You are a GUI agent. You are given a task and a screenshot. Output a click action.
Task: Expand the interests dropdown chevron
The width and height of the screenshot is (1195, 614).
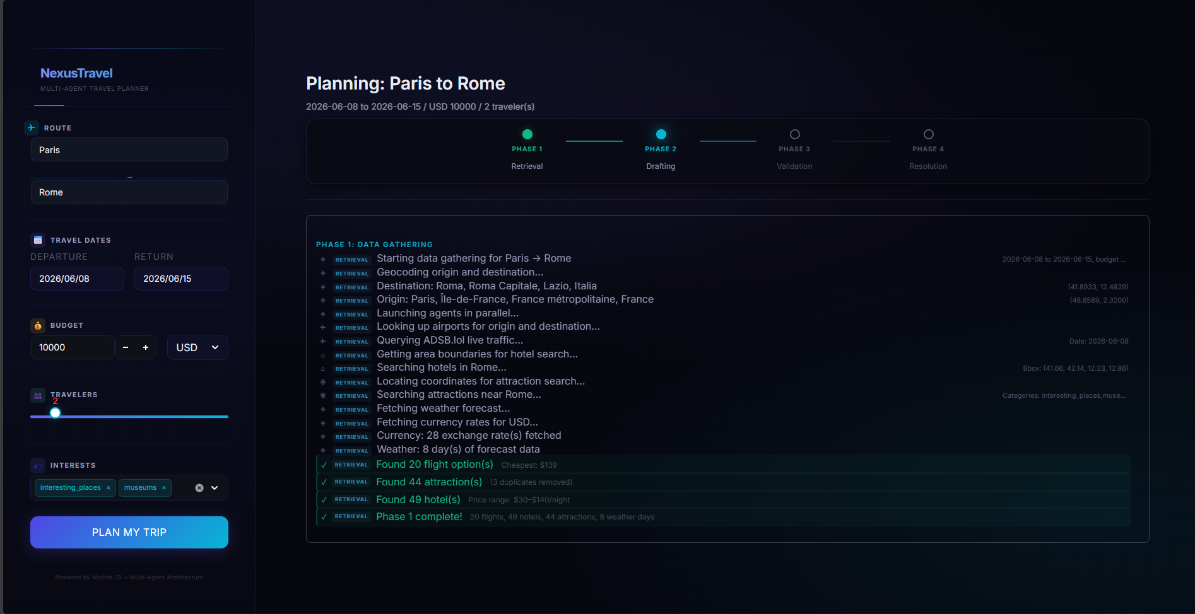click(x=215, y=488)
